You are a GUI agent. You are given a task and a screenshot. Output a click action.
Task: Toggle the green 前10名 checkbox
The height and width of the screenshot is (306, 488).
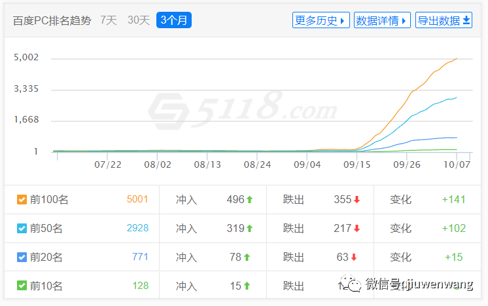22,286
